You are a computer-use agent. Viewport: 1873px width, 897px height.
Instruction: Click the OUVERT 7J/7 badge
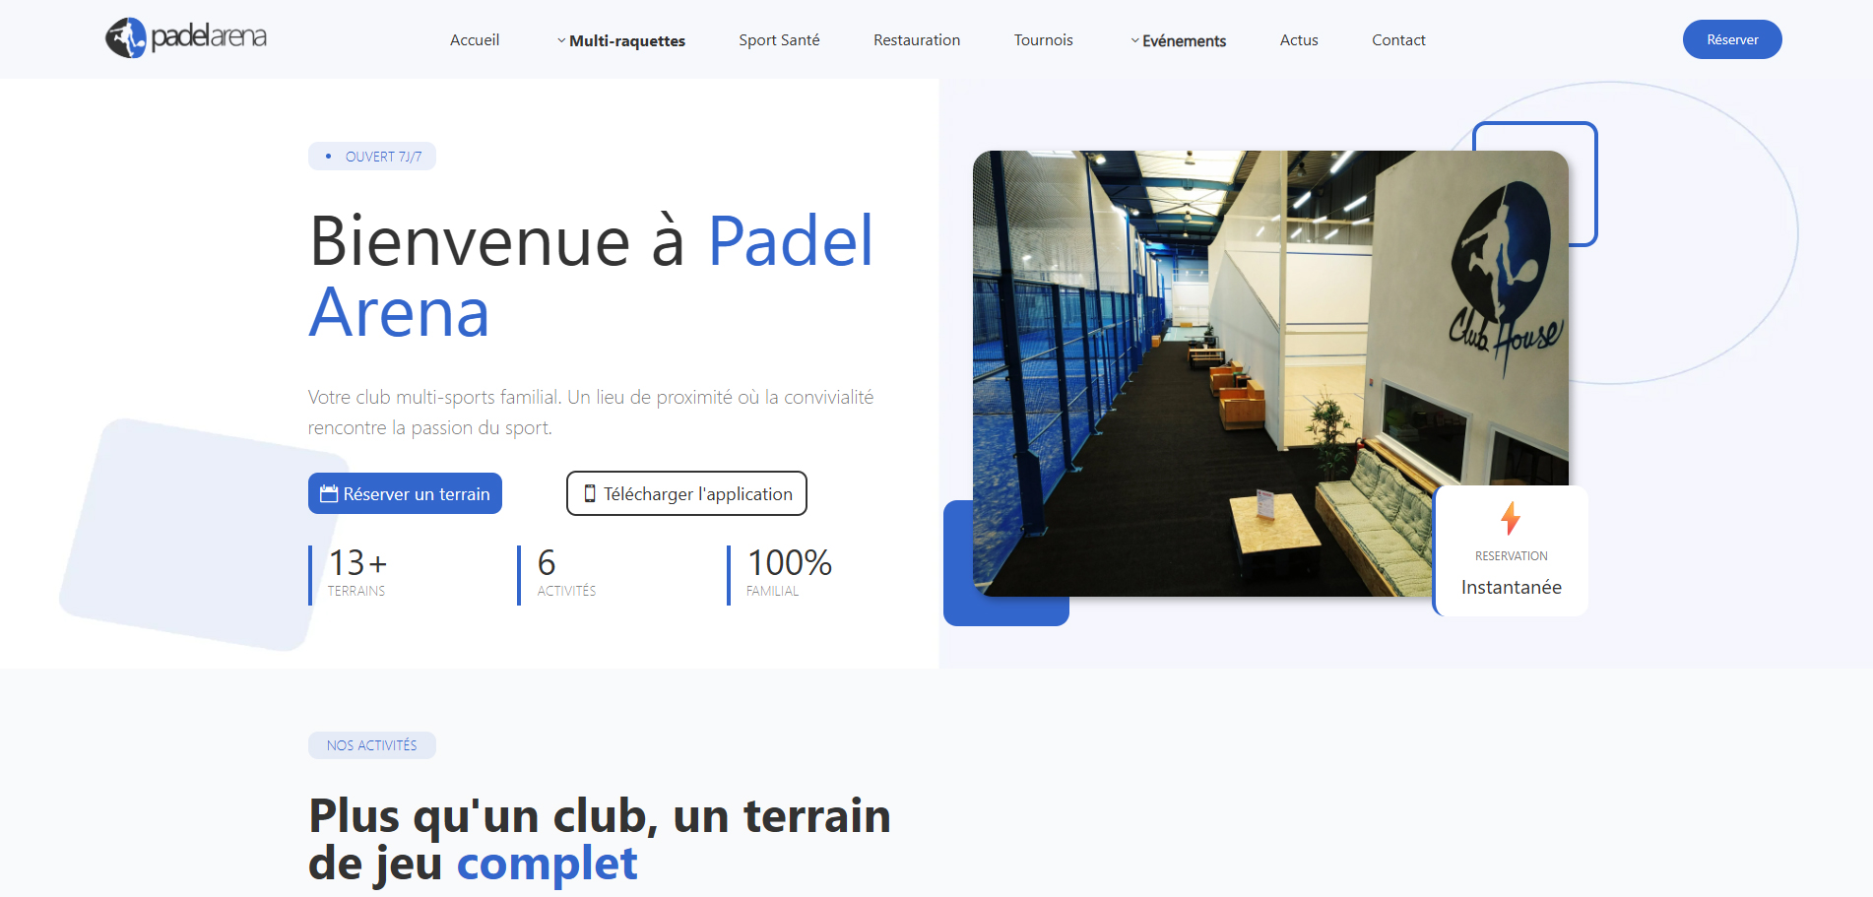372,157
